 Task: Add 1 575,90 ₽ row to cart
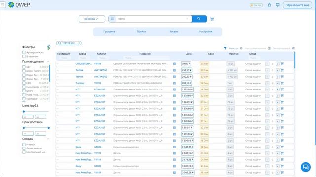coord(282,89)
